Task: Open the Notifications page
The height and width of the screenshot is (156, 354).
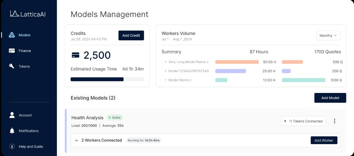Action: 29,131
